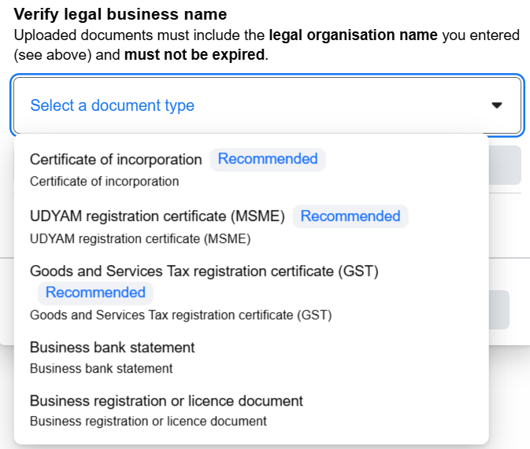
Task: Choose Business registration or licence document title
Action: [166, 401]
